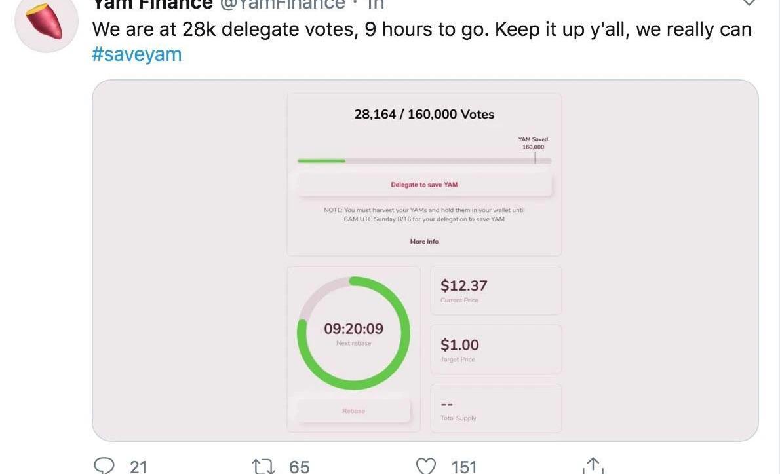Click the green votes progress bar

(x=321, y=160)
